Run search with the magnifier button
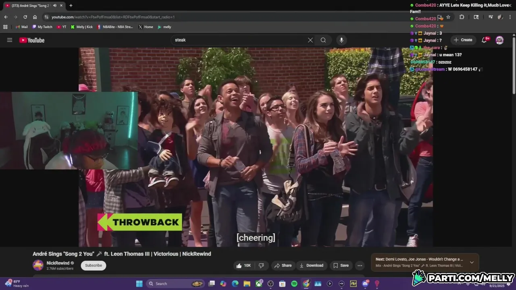 coord(323,40)
